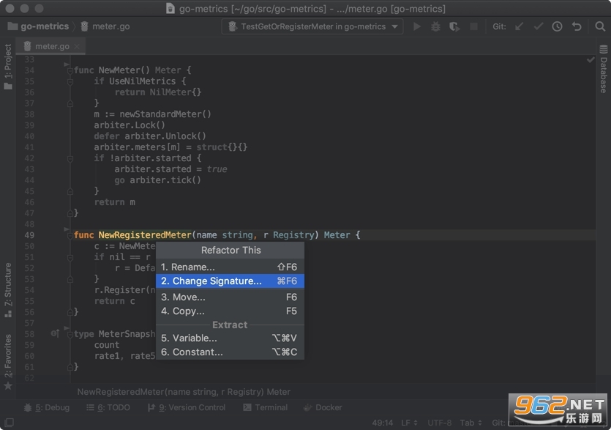Collapse the MeterSnapshot type fold at line 58
Image resolution: width=611 pixels, height=430 pixels.
pyautogui.click(x=70, y=334)
